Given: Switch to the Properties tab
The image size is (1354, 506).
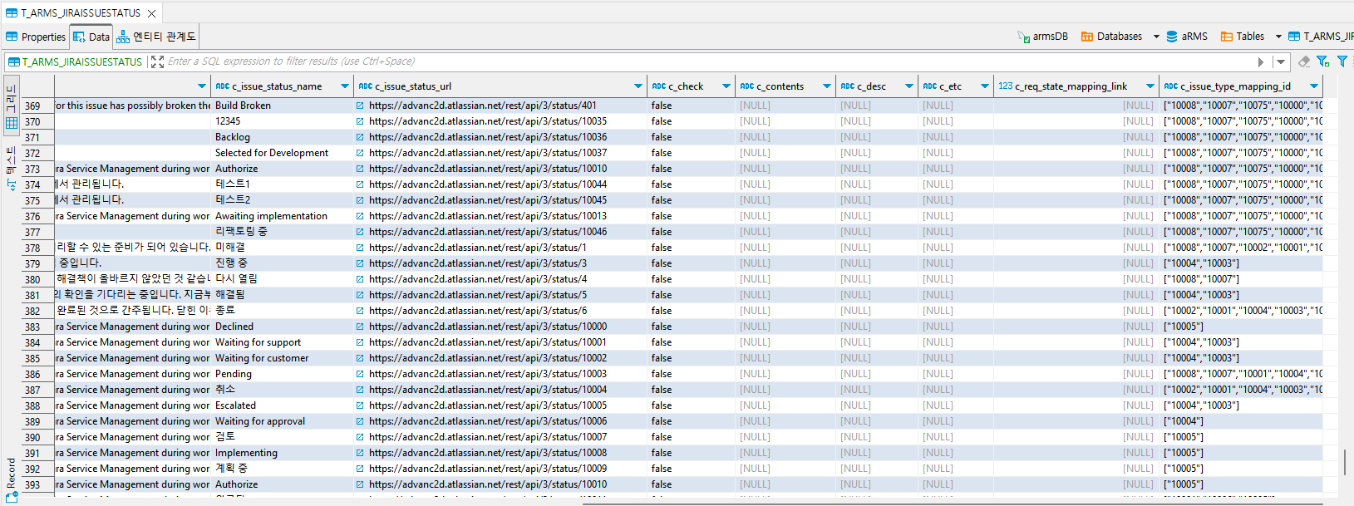Looking at the screenshot, I should pyautogui.click(x=36, y=37).
